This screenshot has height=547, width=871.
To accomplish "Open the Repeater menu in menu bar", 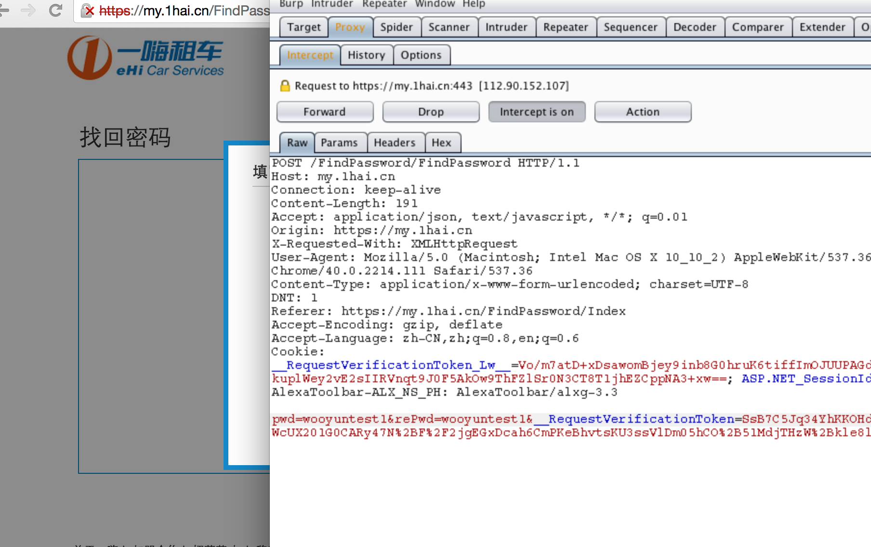I will coord(384,4).
